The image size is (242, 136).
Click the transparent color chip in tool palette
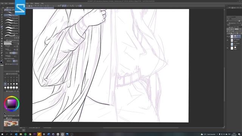[2, 65]
